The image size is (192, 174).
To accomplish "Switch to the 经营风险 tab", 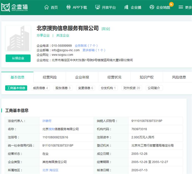I will 50,77.
